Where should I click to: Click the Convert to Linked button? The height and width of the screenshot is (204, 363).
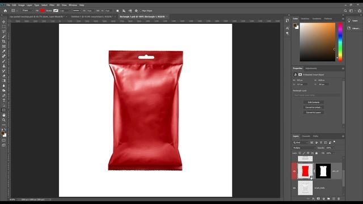(314, 107)
